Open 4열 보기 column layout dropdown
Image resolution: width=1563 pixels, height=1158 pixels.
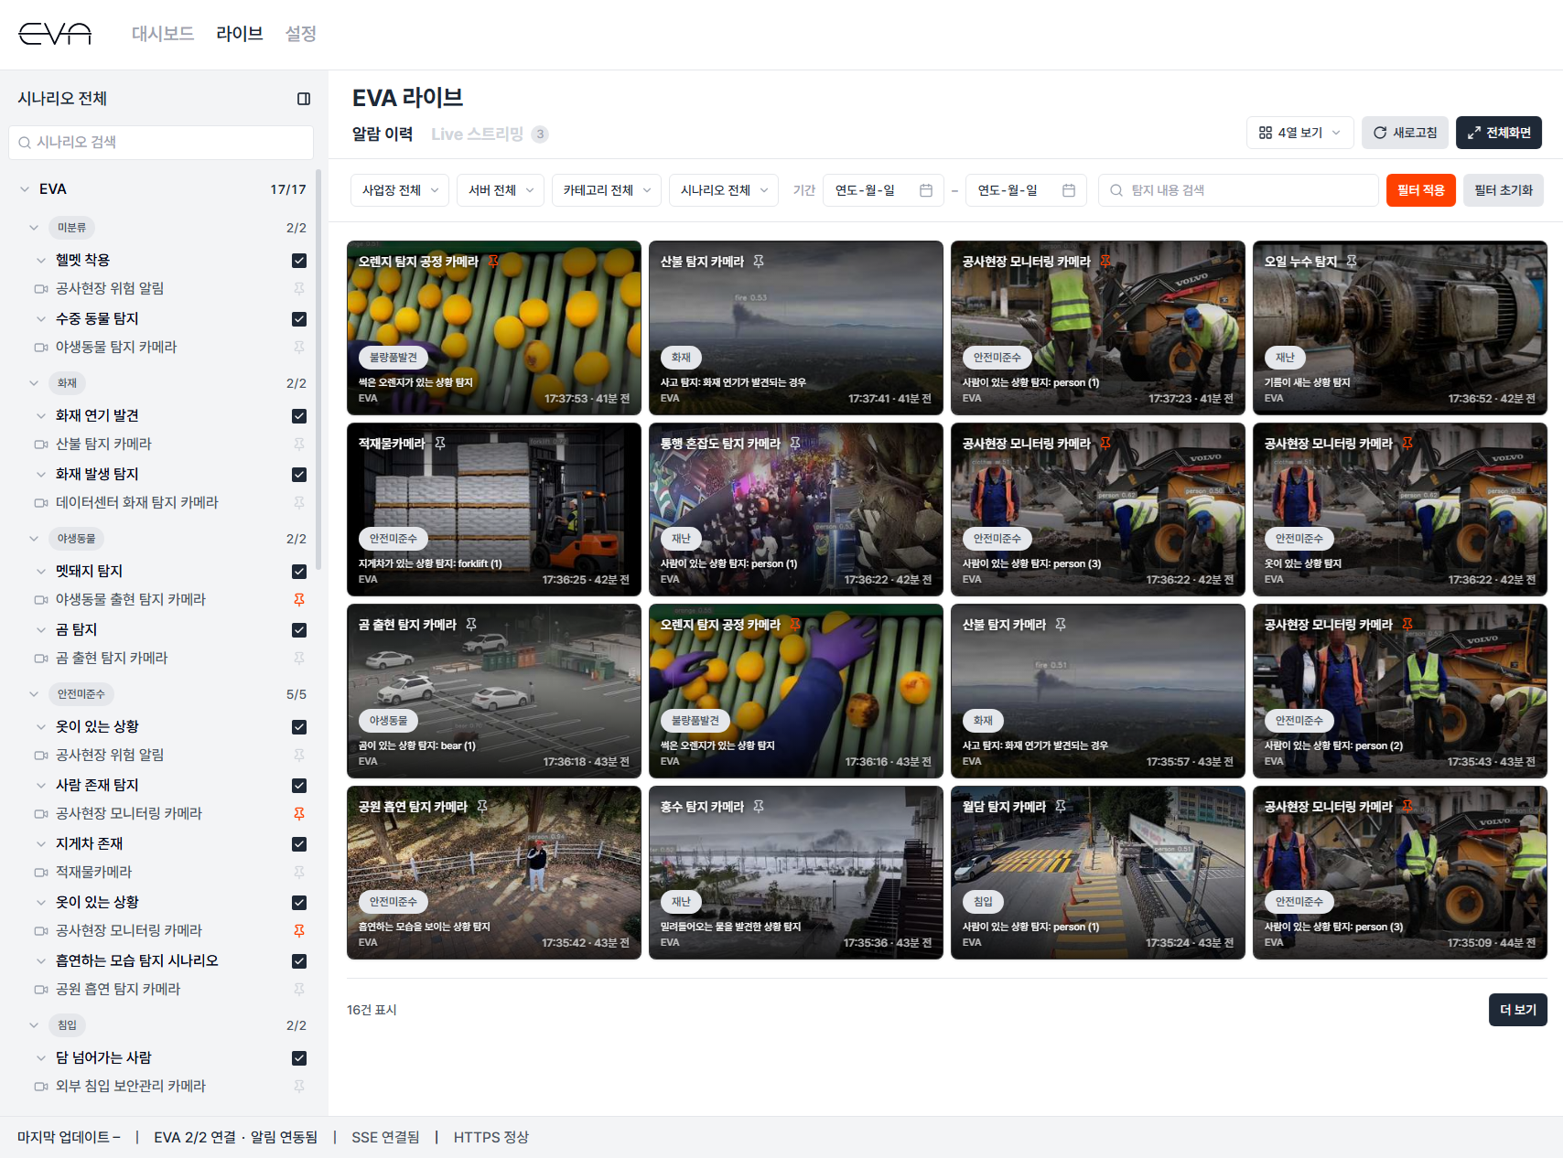pyautogui.click(x=1299, y=133)
